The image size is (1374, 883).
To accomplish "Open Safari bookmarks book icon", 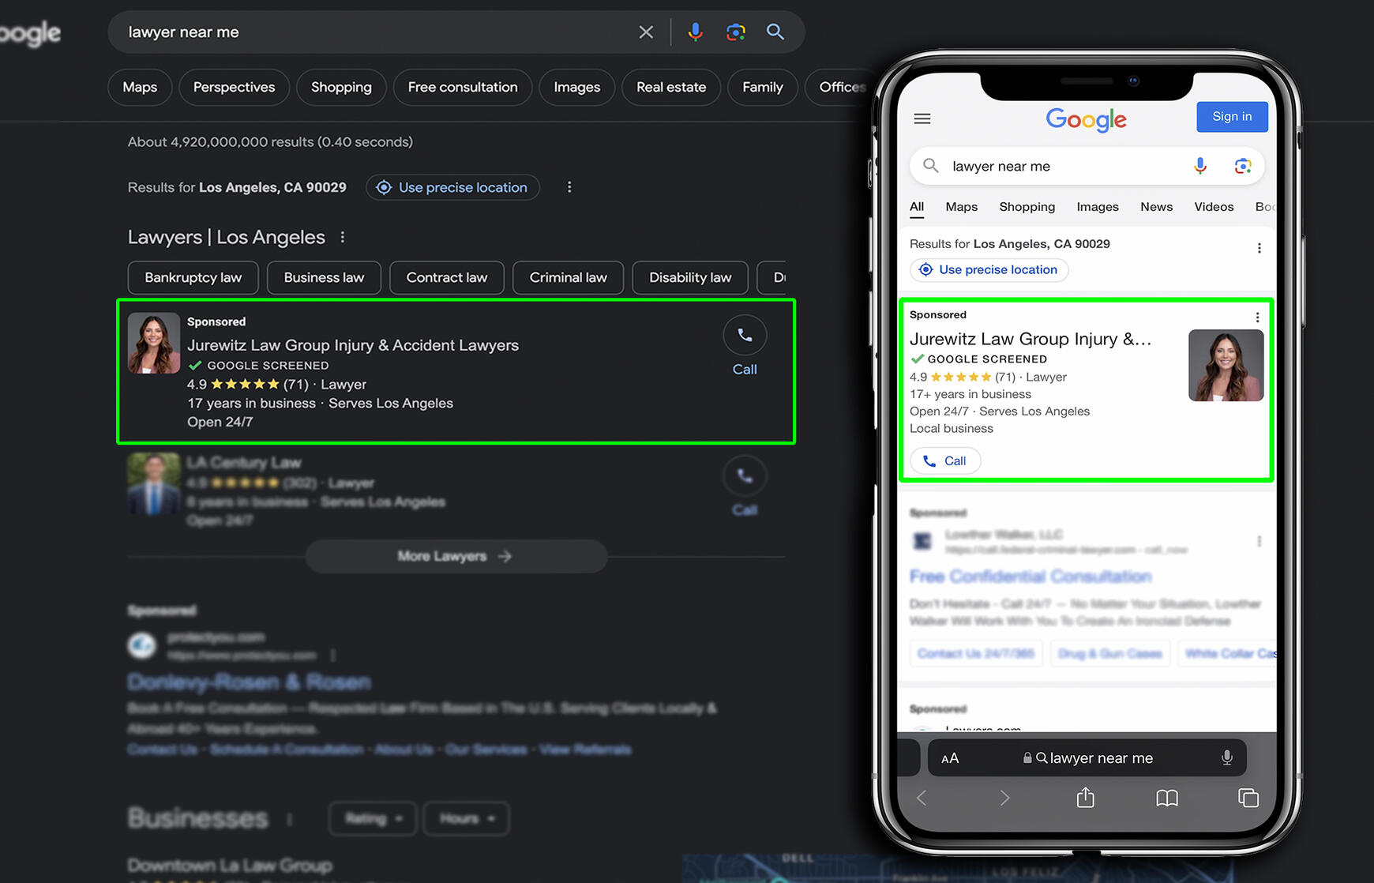I will pos(1167,798).
